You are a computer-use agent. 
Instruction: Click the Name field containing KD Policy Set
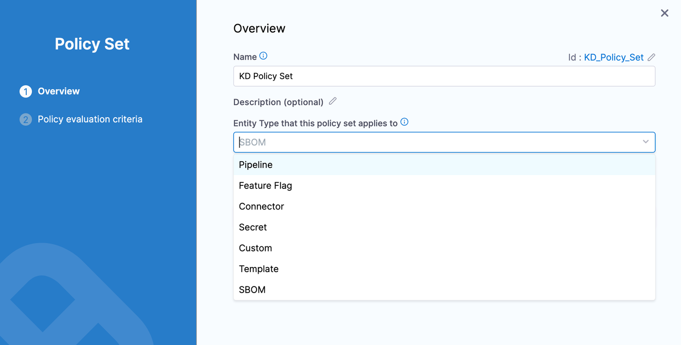click(x=444, y=76)
